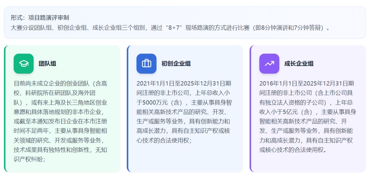370x177 pixels.
Task: Select the 初创企业组 card heading
Action: [176, 64]
